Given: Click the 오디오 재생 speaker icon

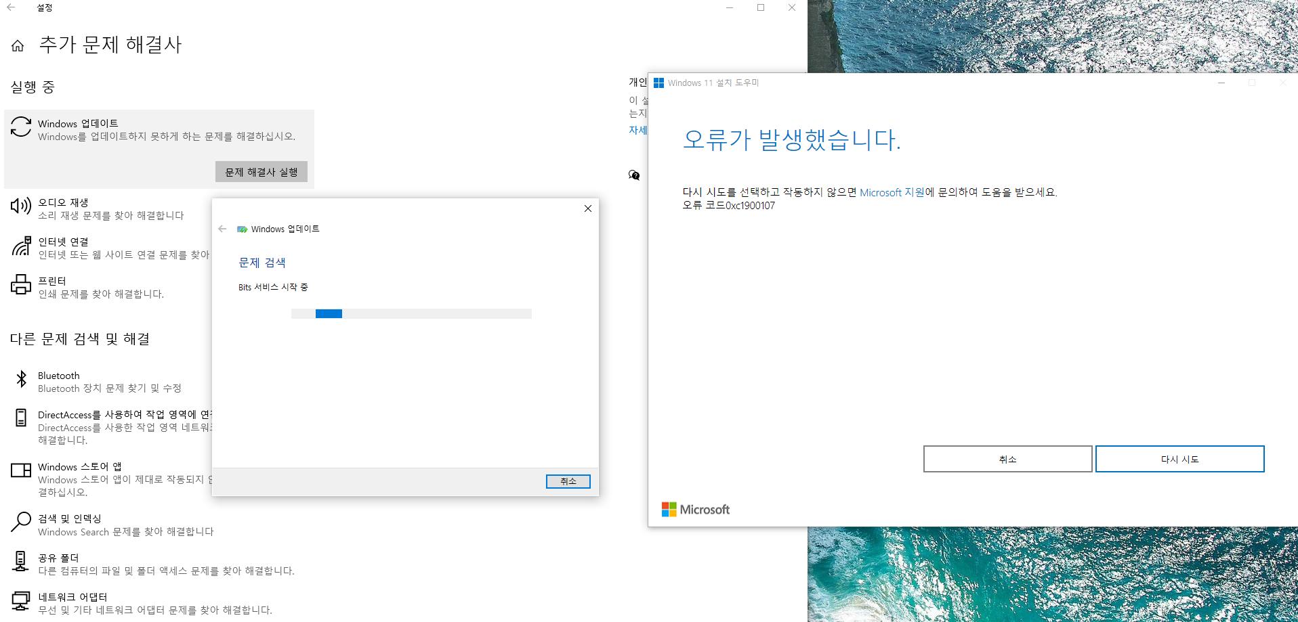Looking at the screenshot, I should click(21, 206).
